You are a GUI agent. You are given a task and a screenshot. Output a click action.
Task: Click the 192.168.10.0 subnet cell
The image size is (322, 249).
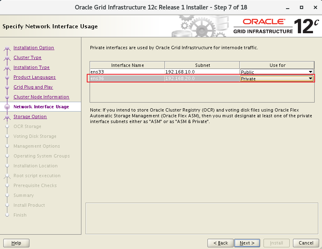coord(202,72)
